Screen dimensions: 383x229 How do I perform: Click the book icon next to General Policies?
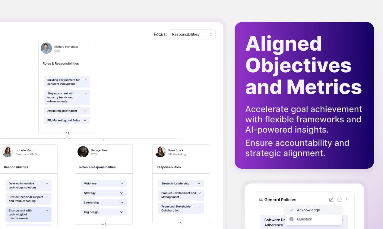pos(261,200)
